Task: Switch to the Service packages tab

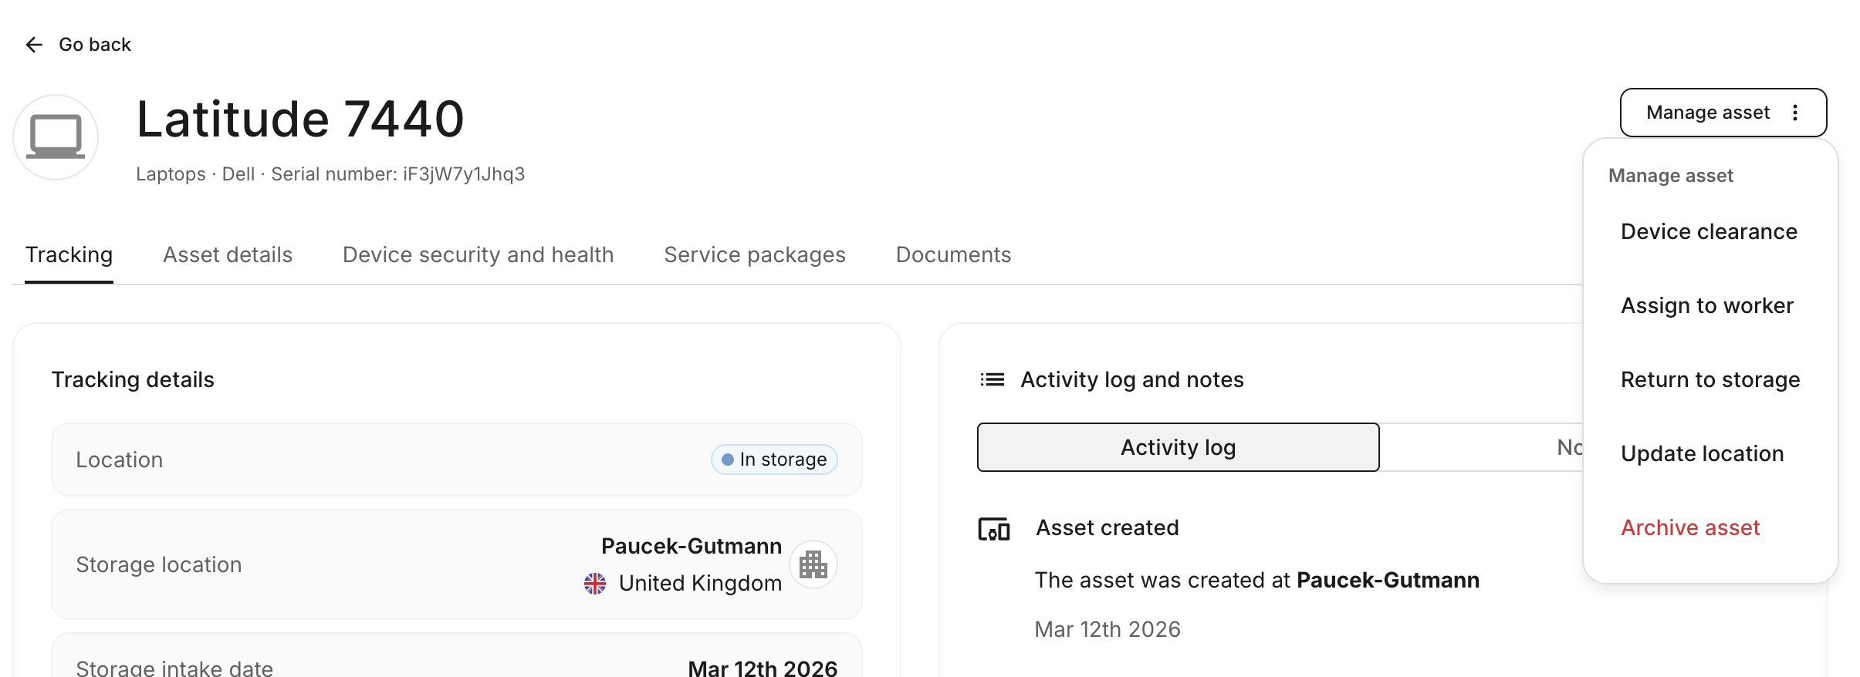Action: tap(754, 254)
